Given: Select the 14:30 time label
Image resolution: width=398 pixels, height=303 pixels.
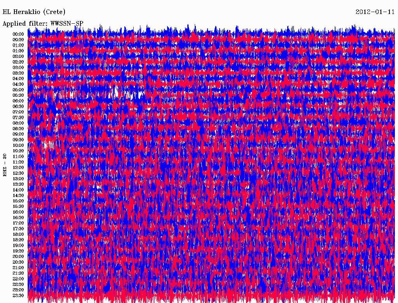Looking at the screenshot, I should tap(18, 195).
